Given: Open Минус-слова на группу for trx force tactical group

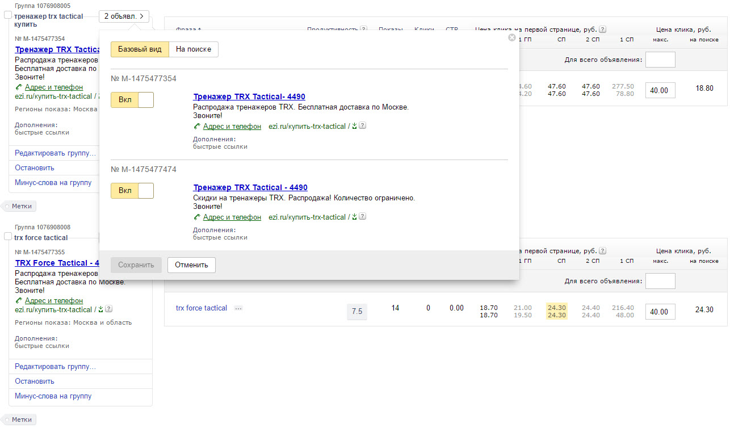Looking at the screenshot, I should pyautogui.click(x=53, y=396).
